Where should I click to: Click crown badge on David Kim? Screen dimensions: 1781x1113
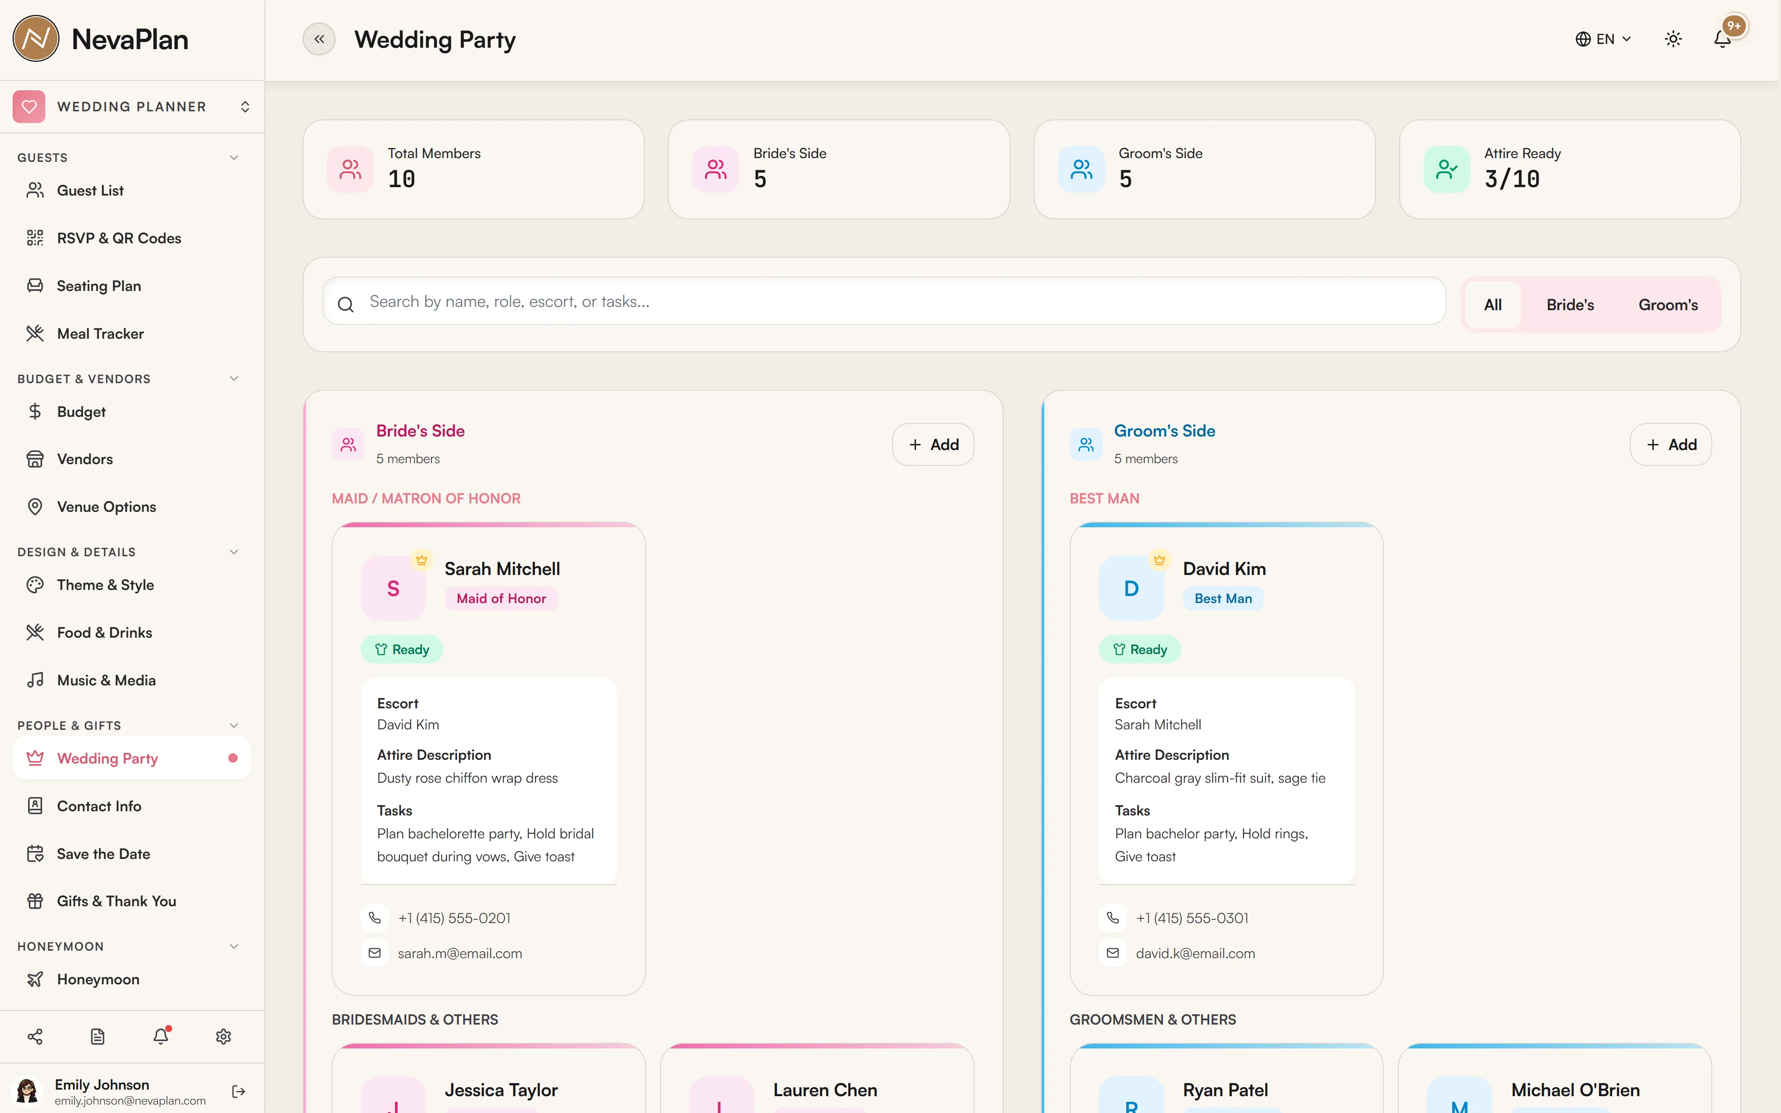click(x=1159, y=560)
